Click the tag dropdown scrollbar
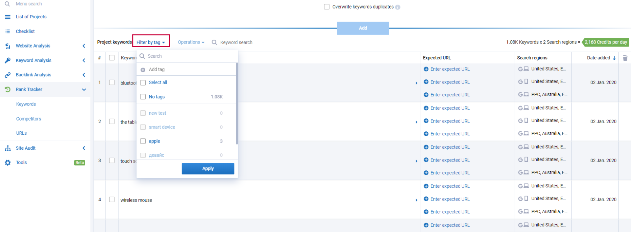 pyautogui.click(x=237, y=104)
